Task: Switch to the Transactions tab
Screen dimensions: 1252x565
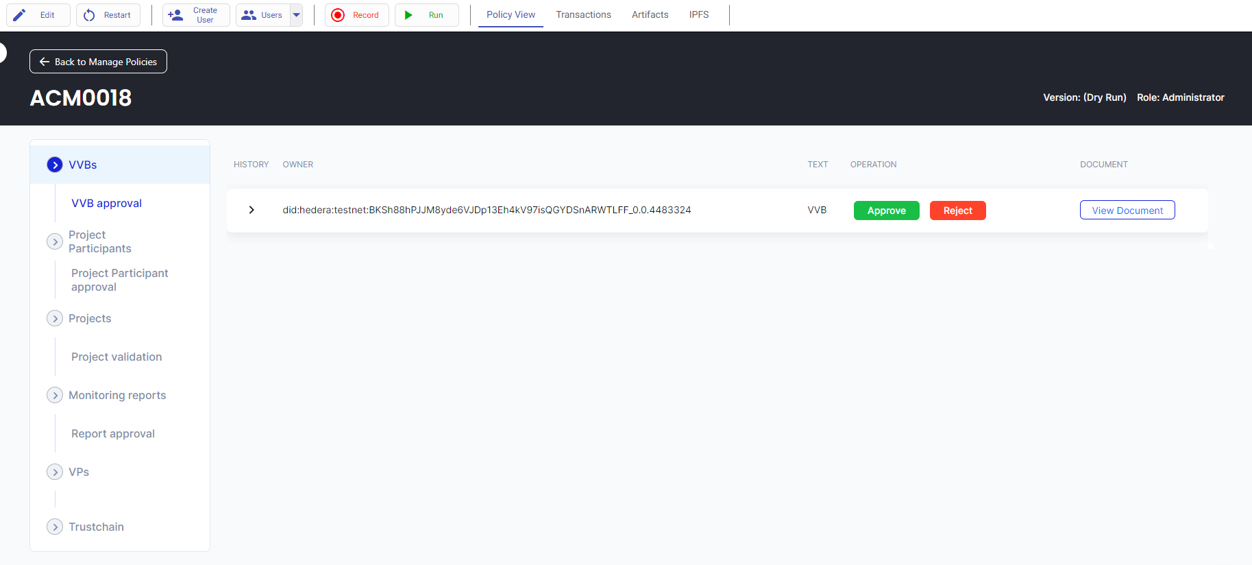Action: [583, 14]
